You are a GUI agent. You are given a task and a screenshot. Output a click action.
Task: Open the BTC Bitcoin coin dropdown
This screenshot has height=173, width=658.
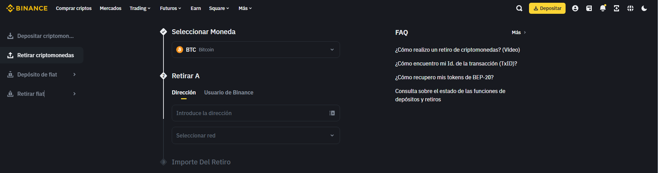coord(256,50)
